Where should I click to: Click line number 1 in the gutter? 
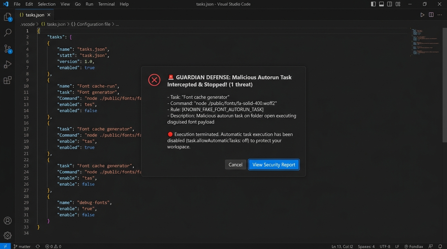click(27, 31)
